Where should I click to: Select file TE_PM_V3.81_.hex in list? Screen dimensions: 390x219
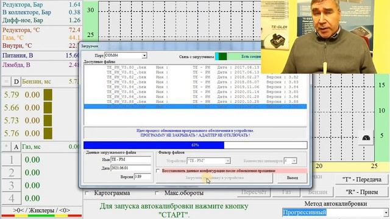[195, 72]
